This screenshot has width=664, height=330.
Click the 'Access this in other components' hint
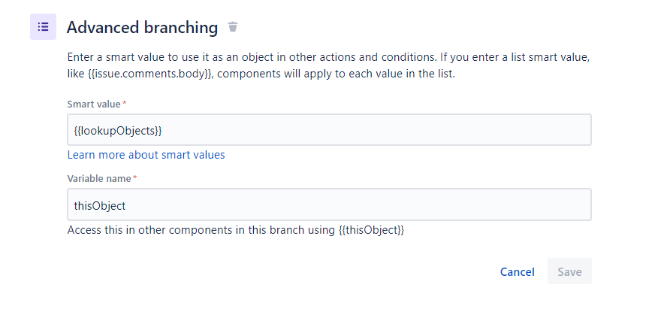click(235, 230)
